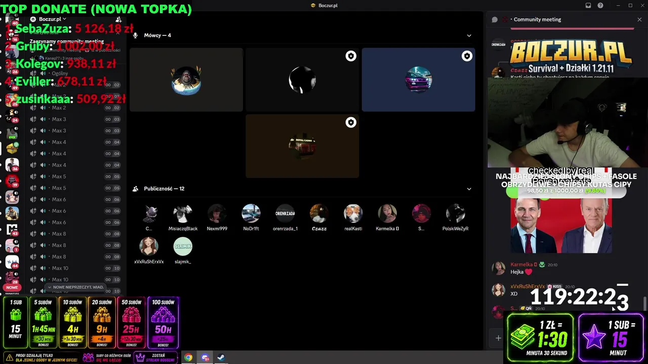Select the Royal Casino speaker tile
This screenshot has width=648, height=364.
(x=302, y=146)
